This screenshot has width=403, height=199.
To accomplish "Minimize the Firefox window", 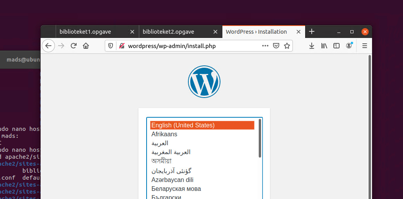I will (339, 32).
